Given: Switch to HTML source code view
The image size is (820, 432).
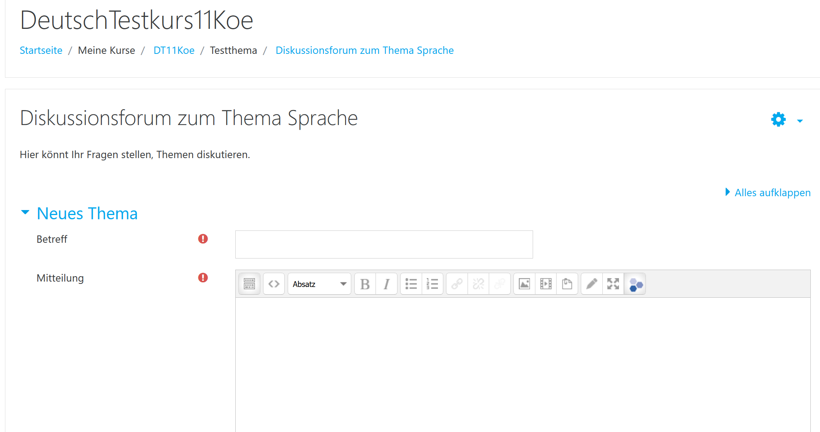Looking at the screenshot, I should coord(274,284).
